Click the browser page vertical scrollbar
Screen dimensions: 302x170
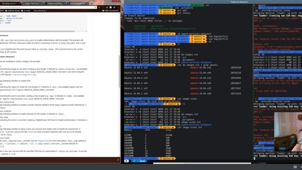[119, 71]
